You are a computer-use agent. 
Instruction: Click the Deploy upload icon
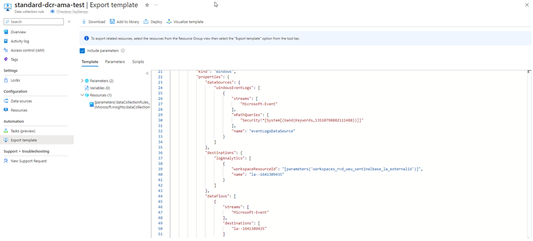[x=146, y=21]
